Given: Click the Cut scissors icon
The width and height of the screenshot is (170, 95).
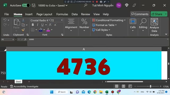Looking at the screenshot, I should tap(23, 20).
